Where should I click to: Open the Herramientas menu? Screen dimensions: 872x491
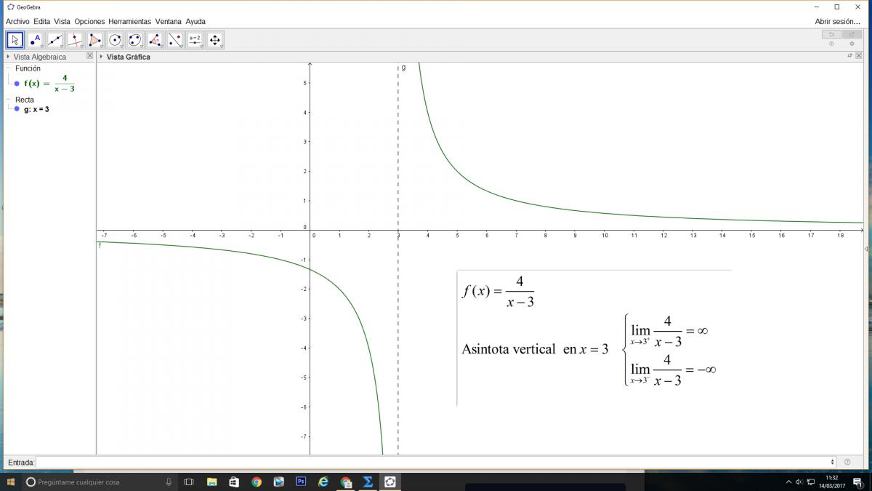[x=129, y=22]
